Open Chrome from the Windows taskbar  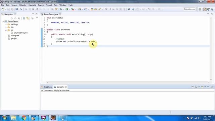24,118
